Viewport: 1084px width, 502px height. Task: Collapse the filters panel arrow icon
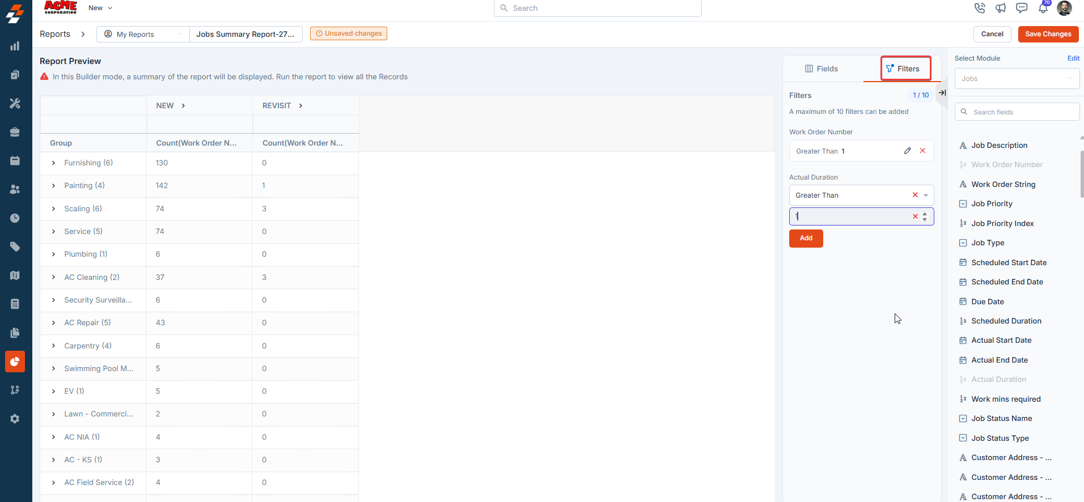click(x=942, y=93)
